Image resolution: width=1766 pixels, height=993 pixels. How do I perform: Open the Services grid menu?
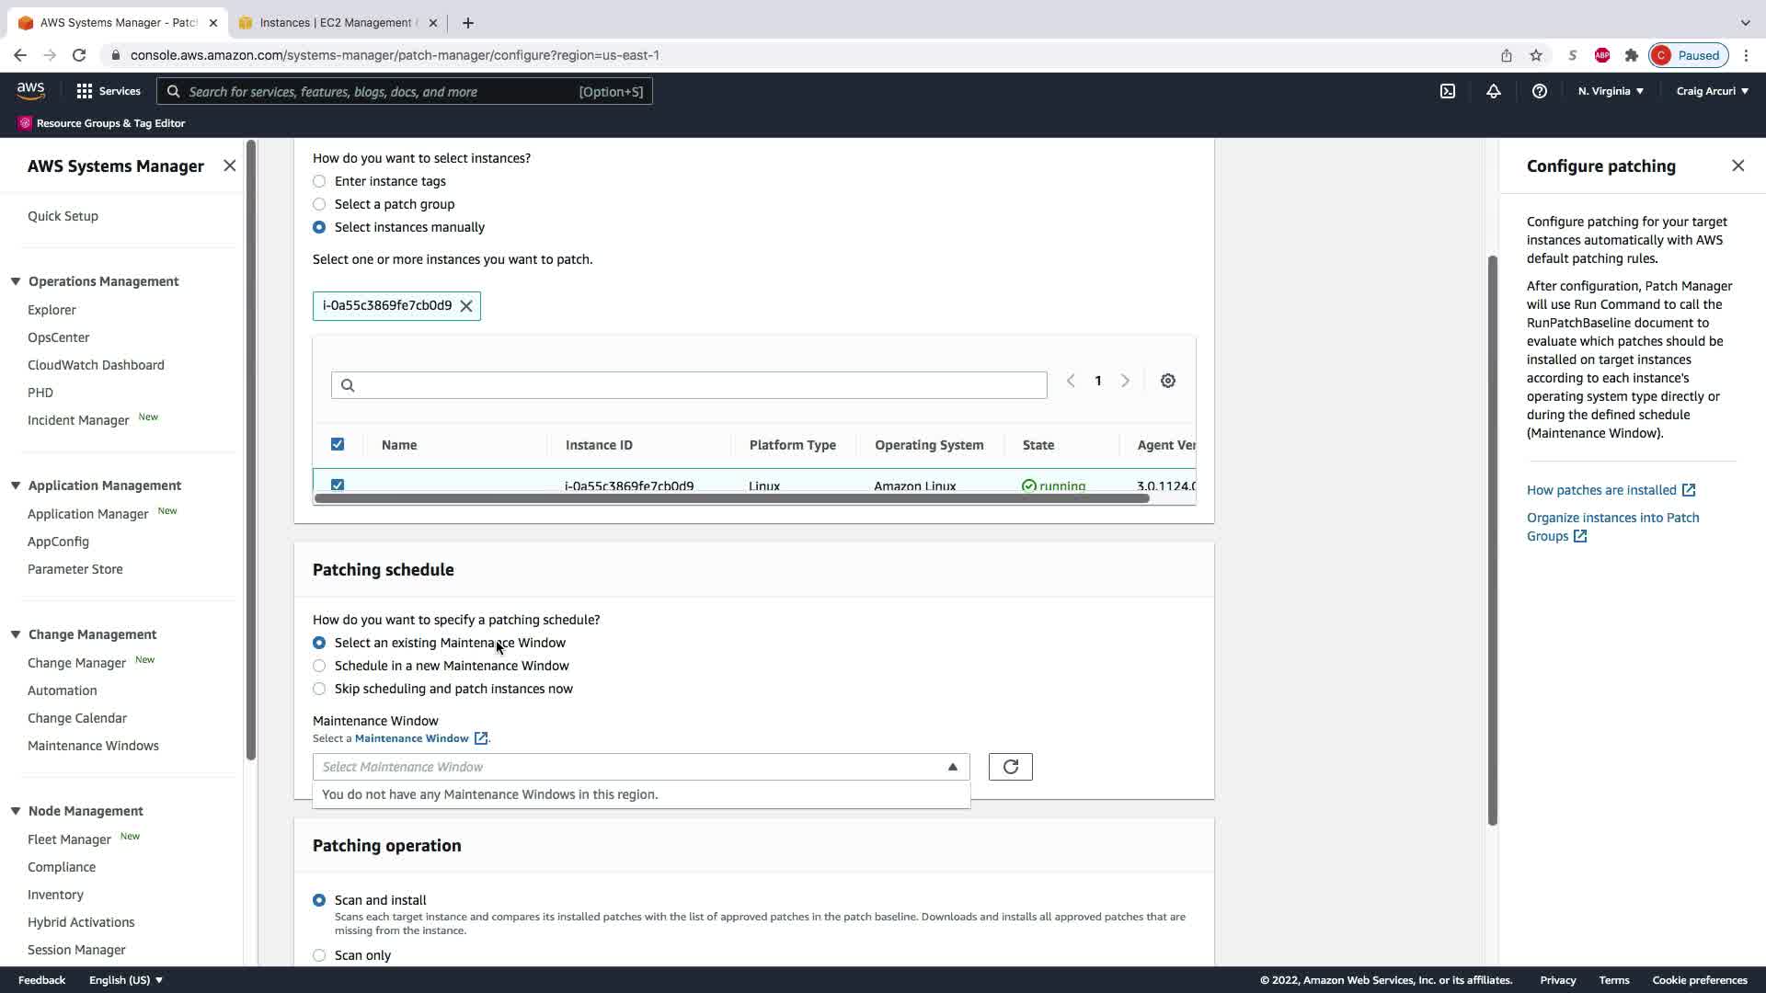click(x=109, y=91)
